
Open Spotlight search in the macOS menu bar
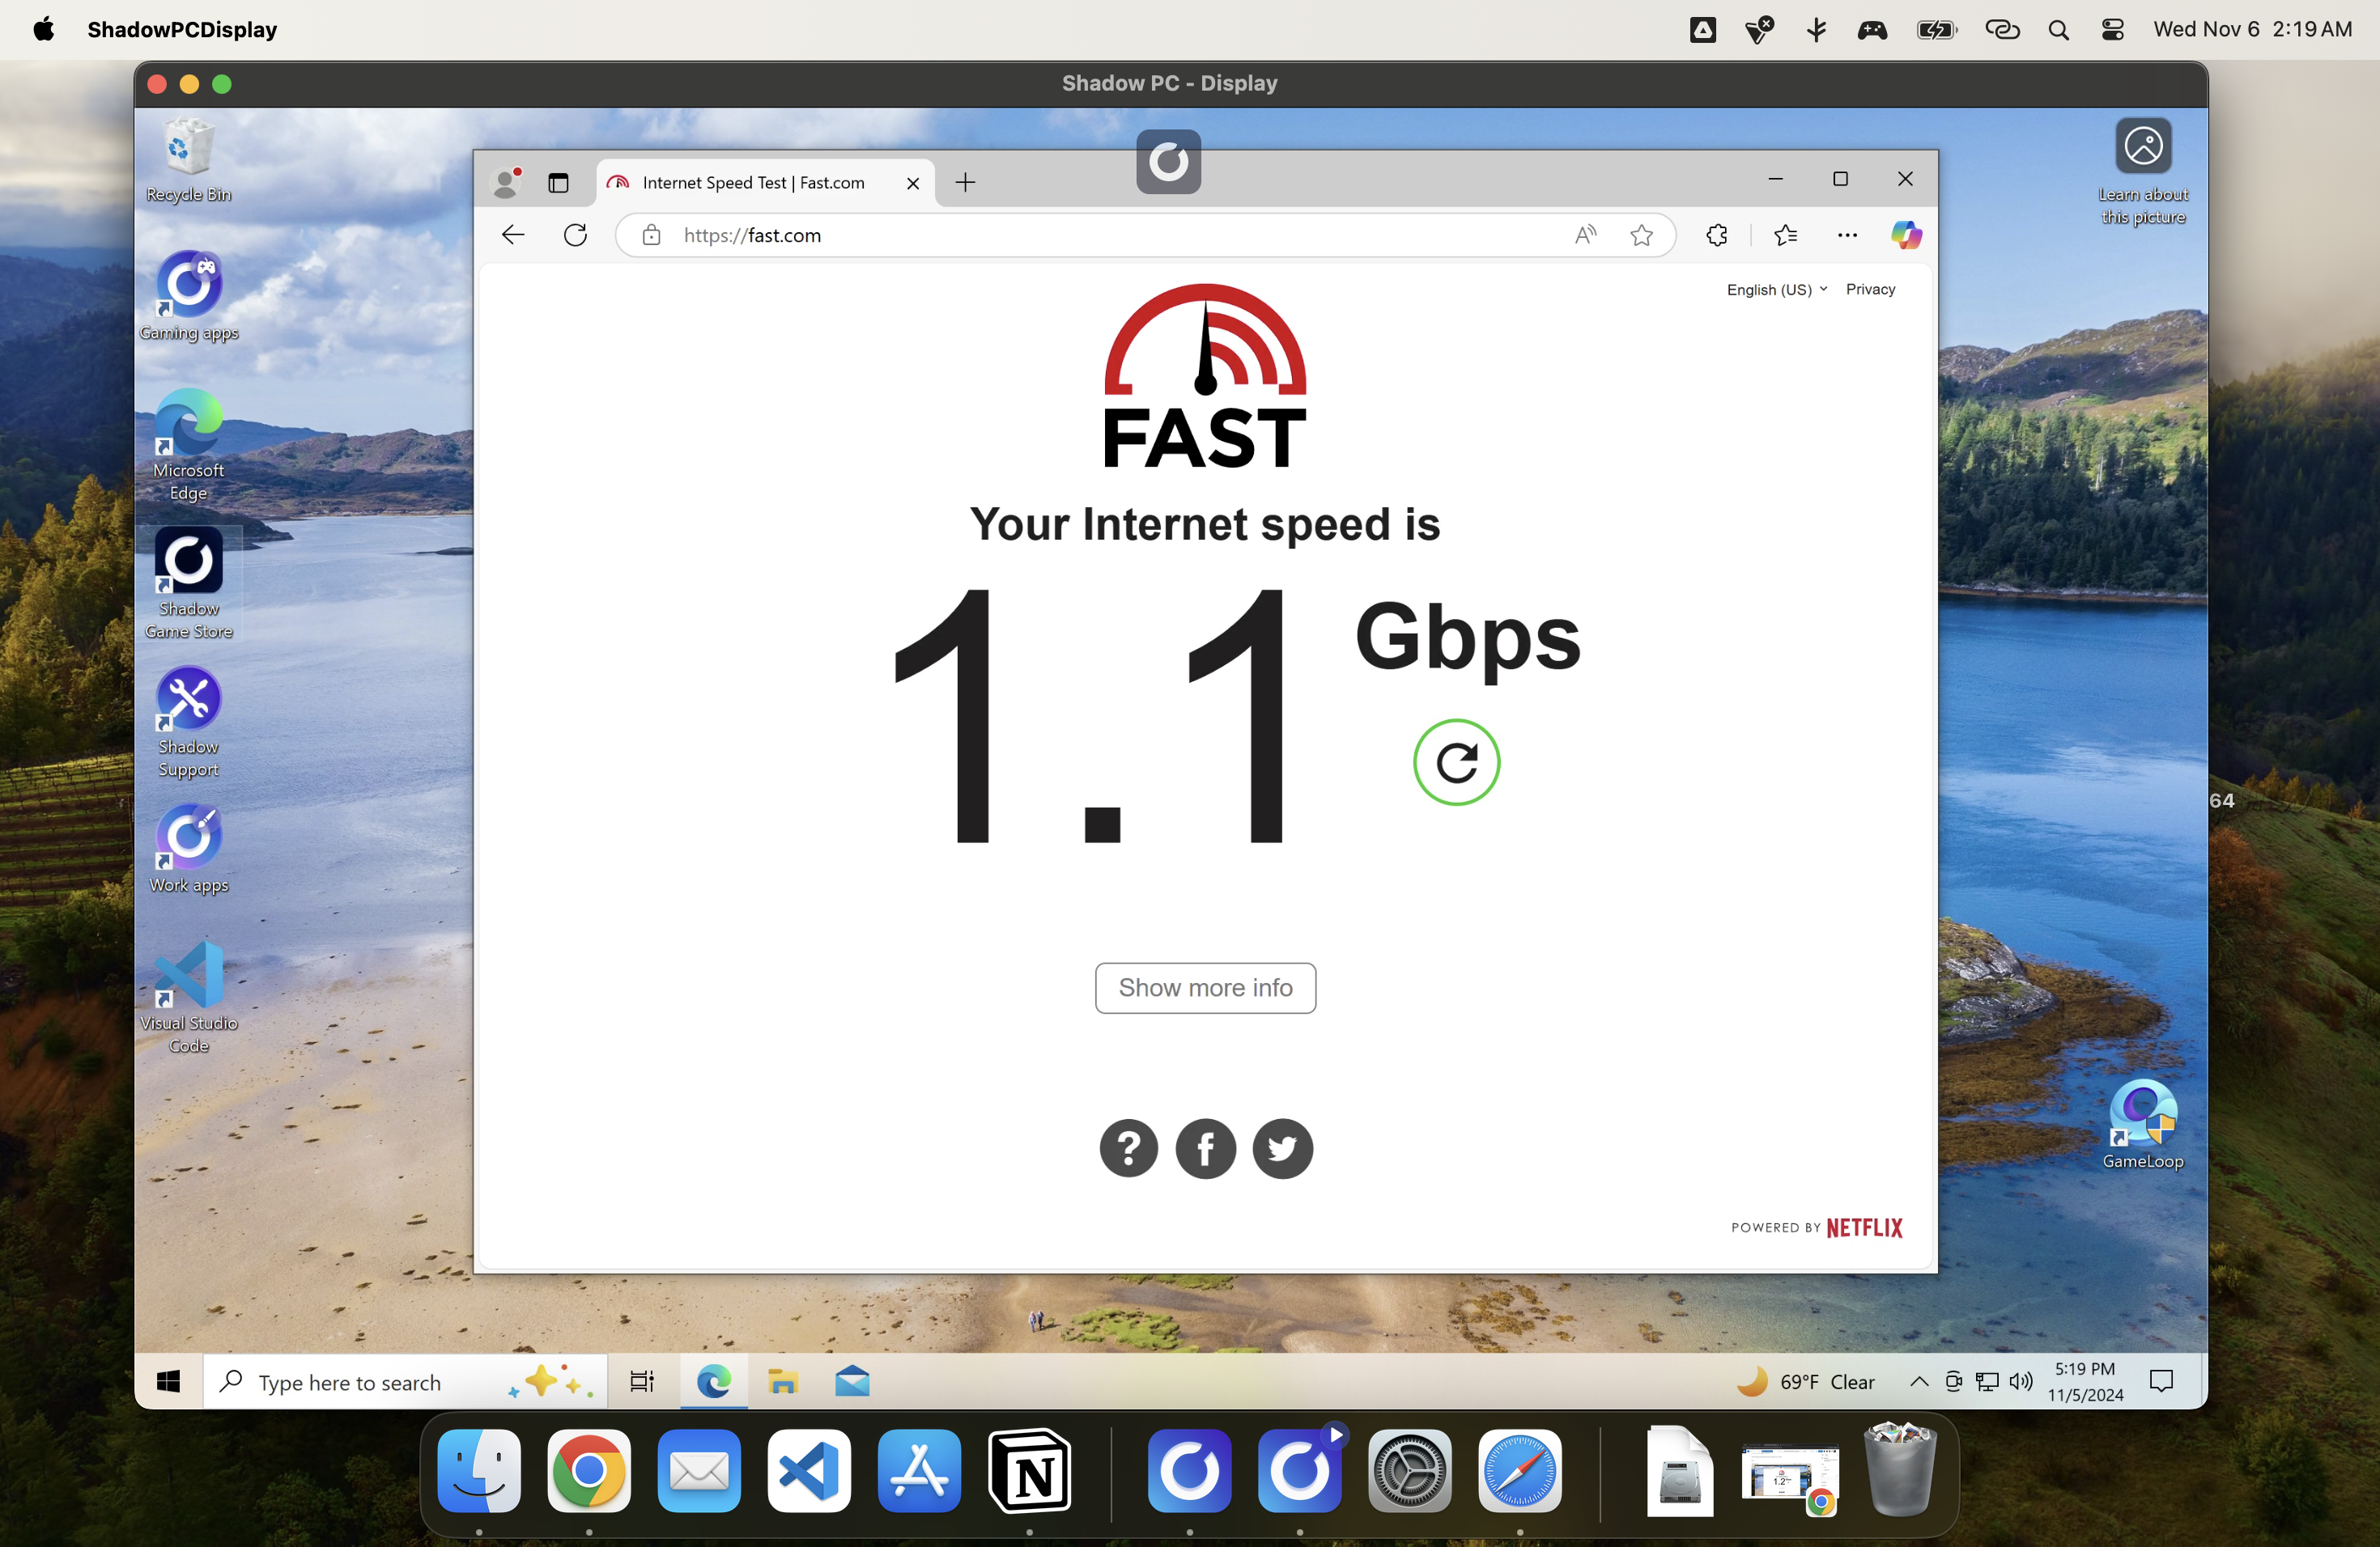pyautogui.click(x=2058, y=30)
